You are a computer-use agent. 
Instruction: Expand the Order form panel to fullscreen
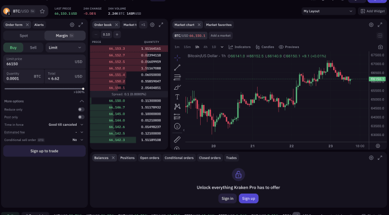81,25
